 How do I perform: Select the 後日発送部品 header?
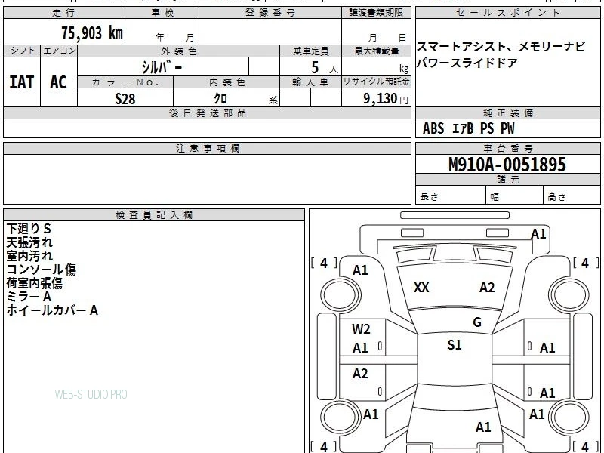(207, 112)
